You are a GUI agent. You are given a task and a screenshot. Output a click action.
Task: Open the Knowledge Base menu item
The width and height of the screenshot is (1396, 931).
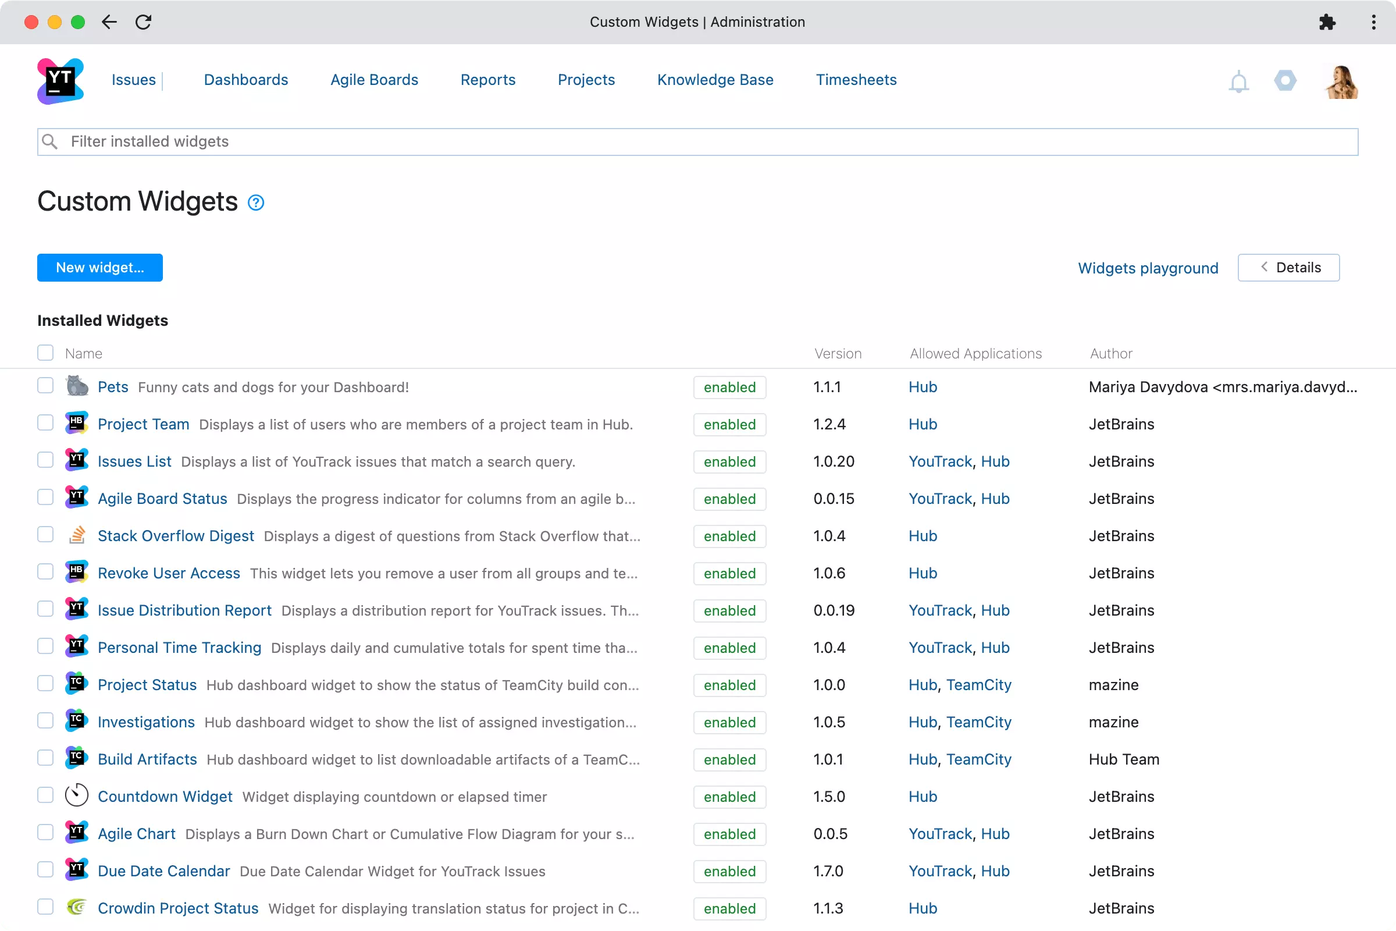click(x=715, y=80)
